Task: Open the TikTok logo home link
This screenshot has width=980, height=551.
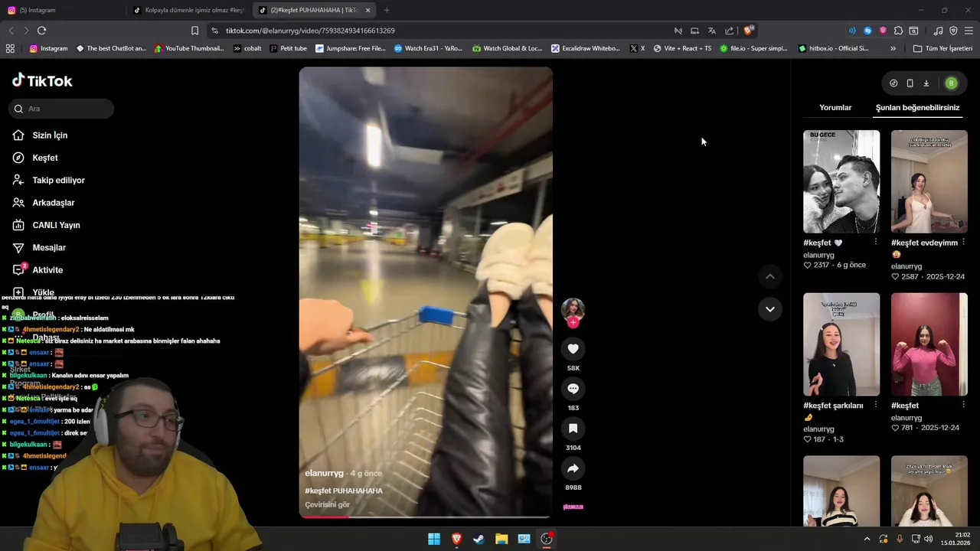Action: pyautogui.click(x=42, y=80)
